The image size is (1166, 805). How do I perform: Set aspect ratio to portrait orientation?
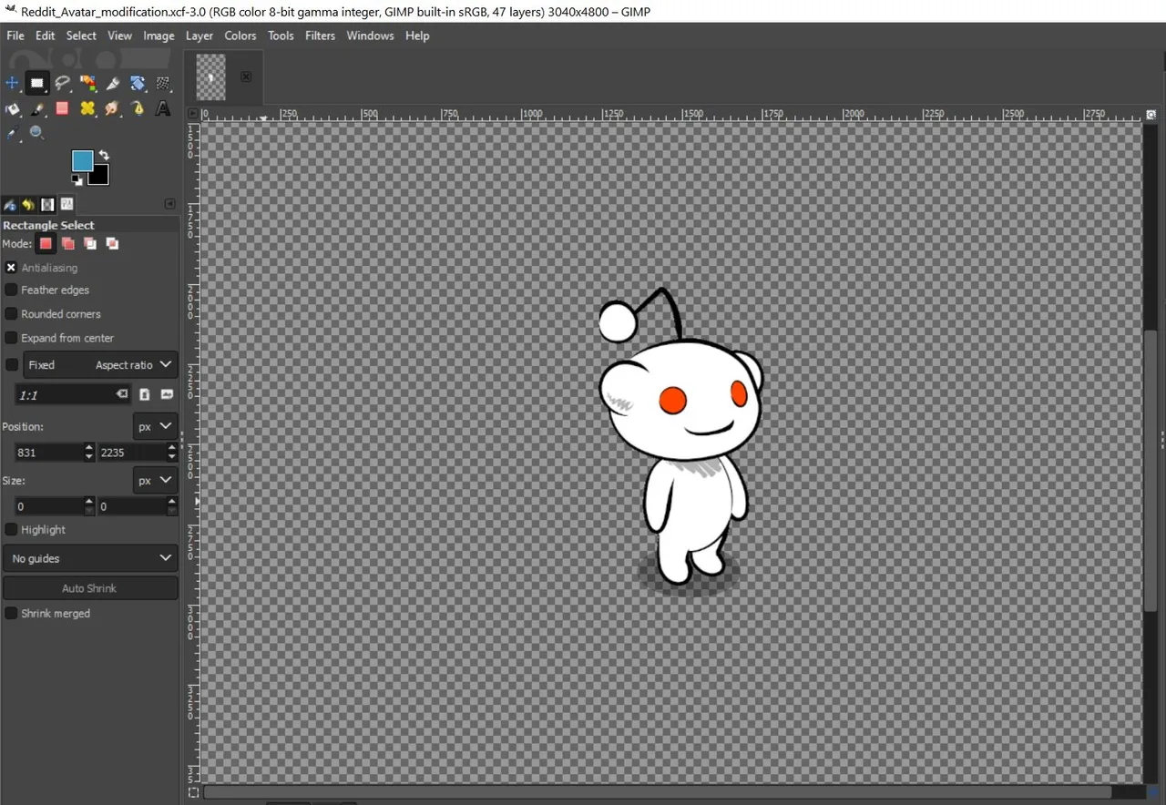(144, 394)
